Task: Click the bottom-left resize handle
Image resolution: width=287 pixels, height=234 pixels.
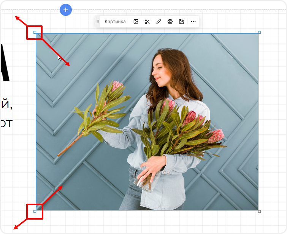Action: [35, 211]
